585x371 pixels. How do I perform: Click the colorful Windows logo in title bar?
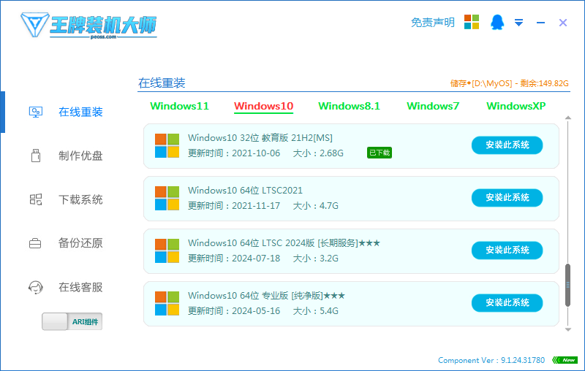point(472,22)
